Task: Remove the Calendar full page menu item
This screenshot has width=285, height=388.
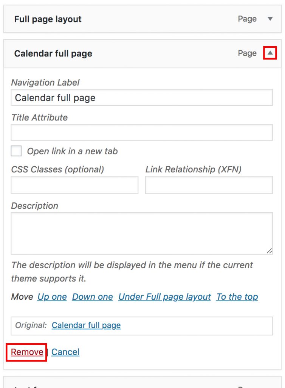Action: tap(27, 352)
